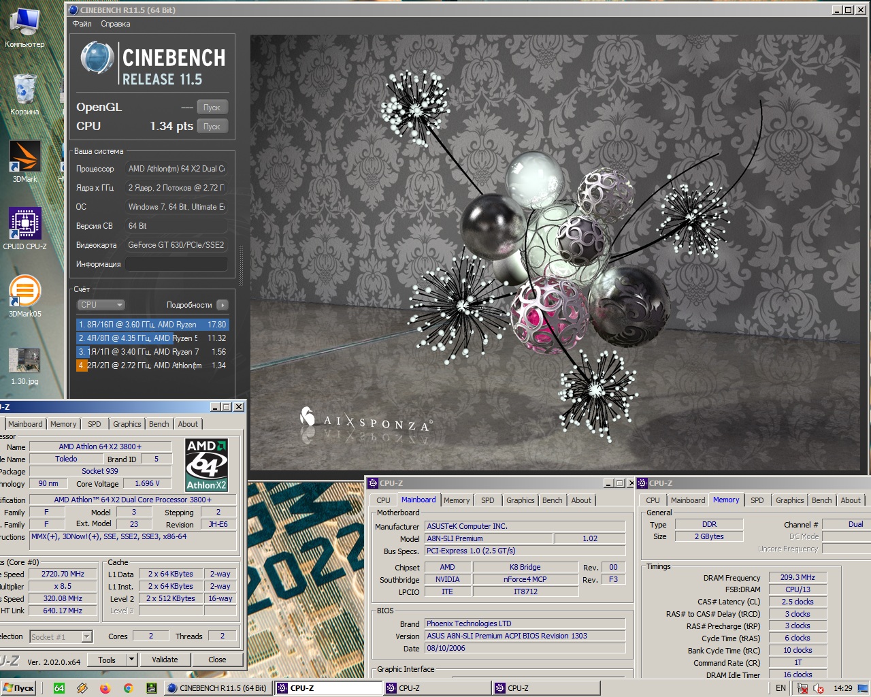
Task: Click the BIOS Date value 08/10/2006
Action: [x=525, y=648]
